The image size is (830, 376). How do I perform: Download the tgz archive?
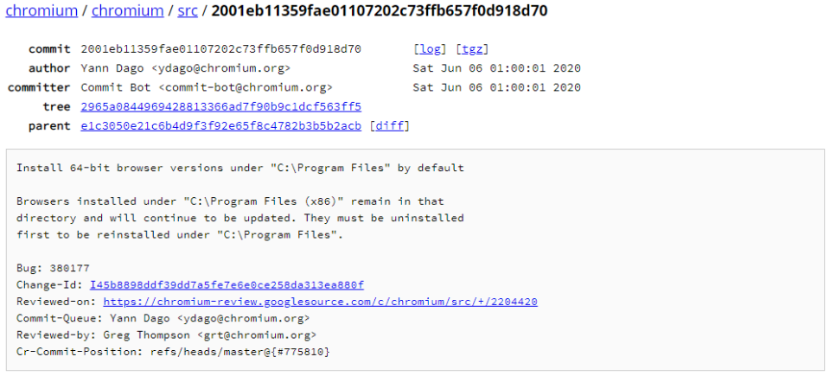pos(472,49)
